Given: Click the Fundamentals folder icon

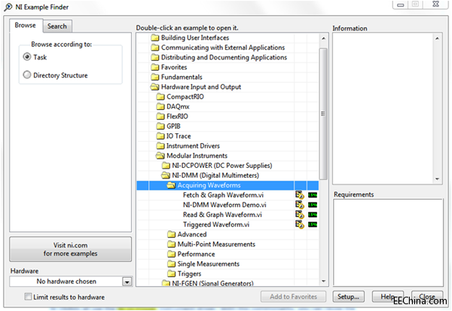Looking at the screenshot, I should [x=155, y=77].
